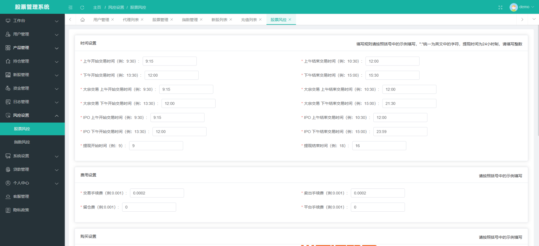Click 主页 breadcrumb link
The width and height of the screenshot is (539, 246).
(97, 7)
